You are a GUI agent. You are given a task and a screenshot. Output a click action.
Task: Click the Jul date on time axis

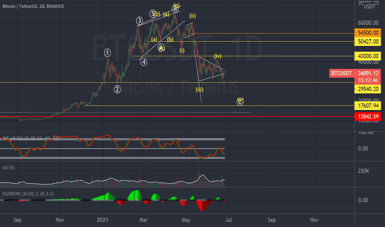tap(228, 220)
